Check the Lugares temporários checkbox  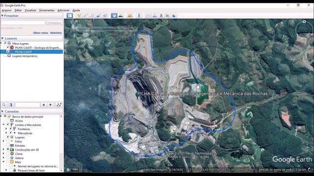[5, 56]
